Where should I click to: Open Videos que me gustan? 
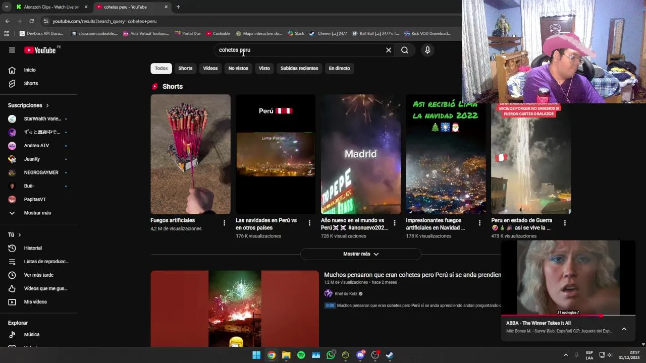click(x=38, y=288)
